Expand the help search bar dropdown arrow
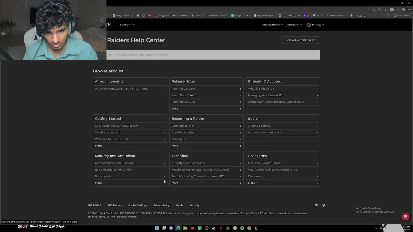This screenshot has height=232, width=413. (x=315, y=55)
